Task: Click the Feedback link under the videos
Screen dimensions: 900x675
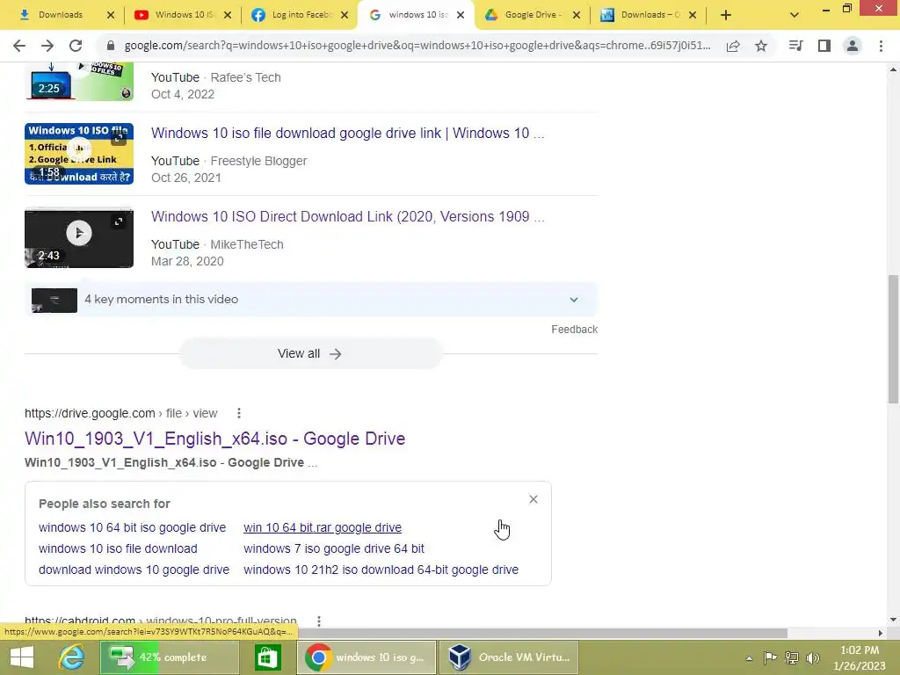Action: pos(574,330)
